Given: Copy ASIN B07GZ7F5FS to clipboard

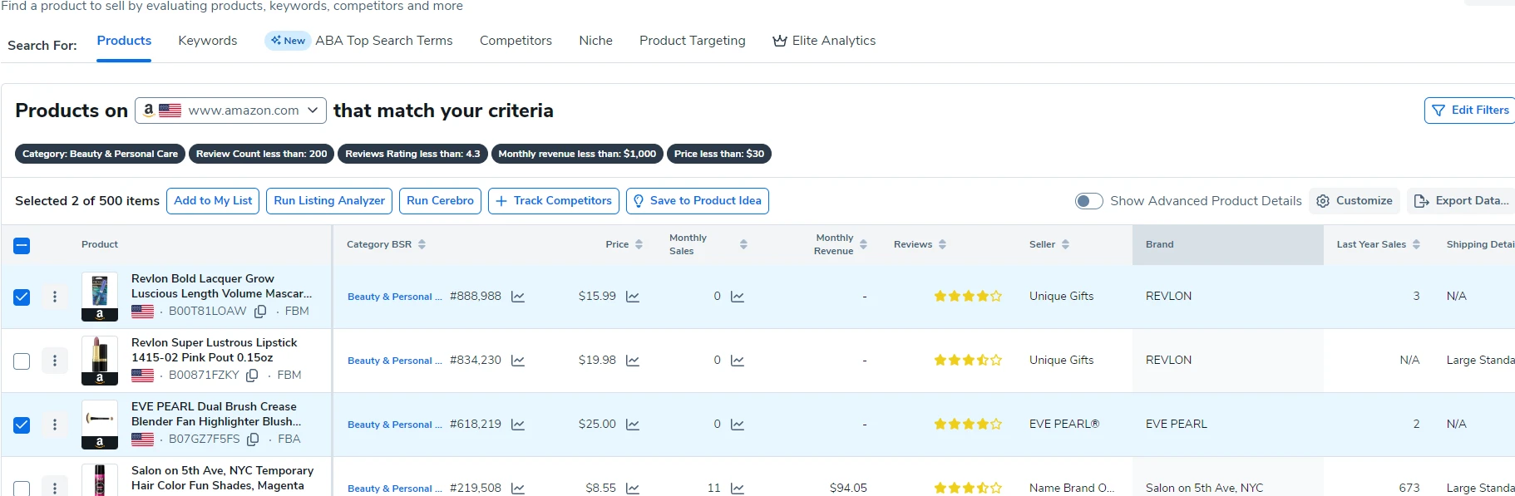Looking at the screenshot, I should (254, 440).
